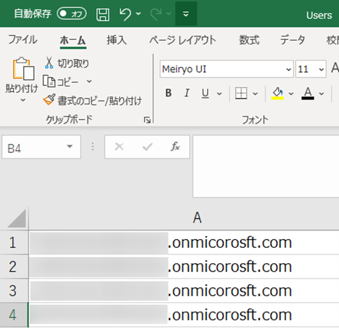Toggle Bold formatting

pos(168,93)
